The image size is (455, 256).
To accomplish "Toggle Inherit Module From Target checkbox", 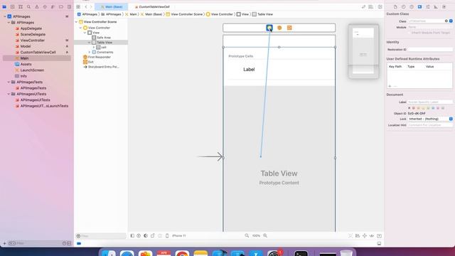I will pos(409,33).
